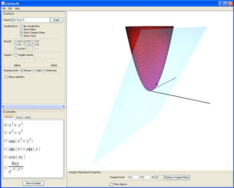Select Wireframe drawing style
234x188 pixels.
tap(44, 71)
